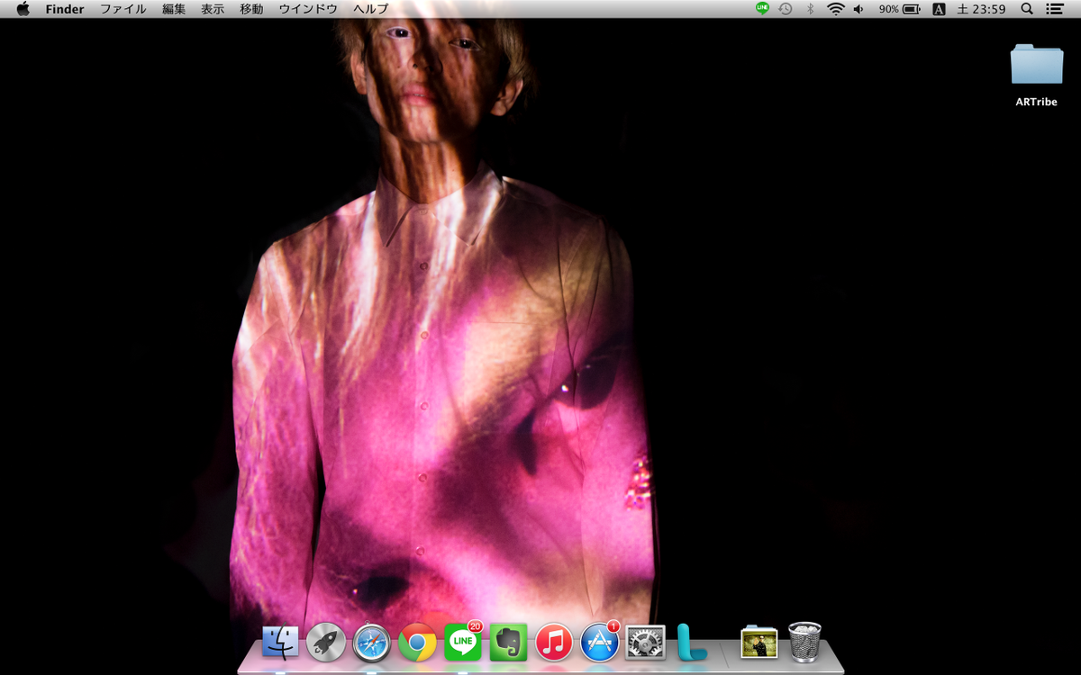The width and height of the screenshot is (1081, 675).
Task: Open the input source menu
Action: coord(939,9)
